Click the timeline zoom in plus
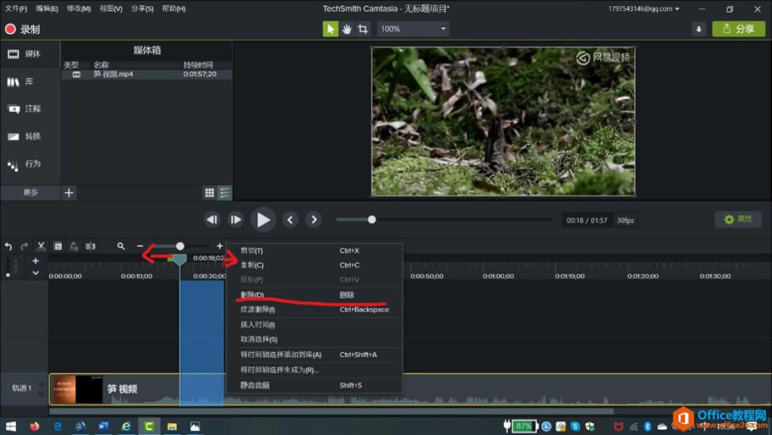 [x=220, y=246]
